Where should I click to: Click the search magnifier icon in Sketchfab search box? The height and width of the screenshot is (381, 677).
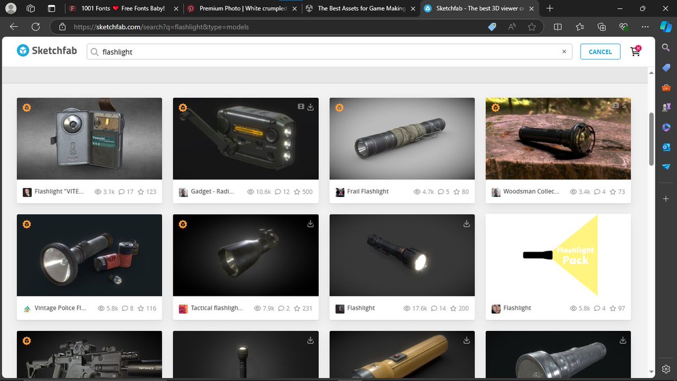pos(95,51)
